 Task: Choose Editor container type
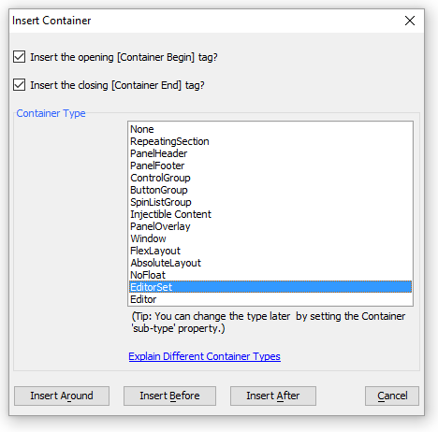270,299
